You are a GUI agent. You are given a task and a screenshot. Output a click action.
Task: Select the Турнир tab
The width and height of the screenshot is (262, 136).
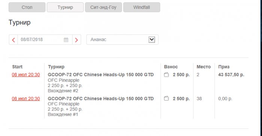click(x=65, y=7)
